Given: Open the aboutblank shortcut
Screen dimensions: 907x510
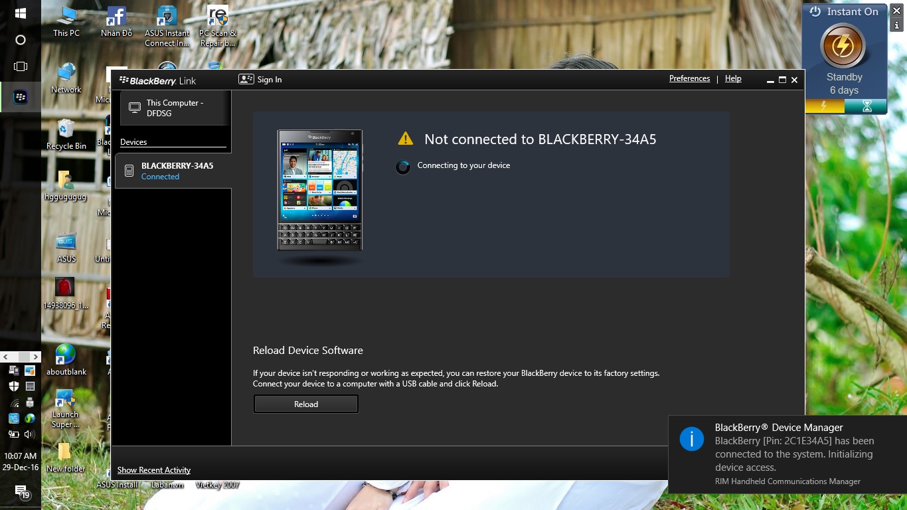Looking at the screenshot, I should pos(66,361).
